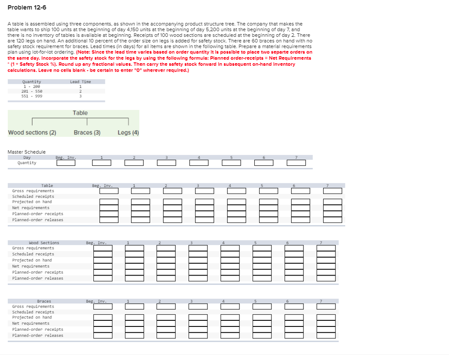
Task: Click Wood Sections scheduled receipts day 7 field
Action: point(326,254)
